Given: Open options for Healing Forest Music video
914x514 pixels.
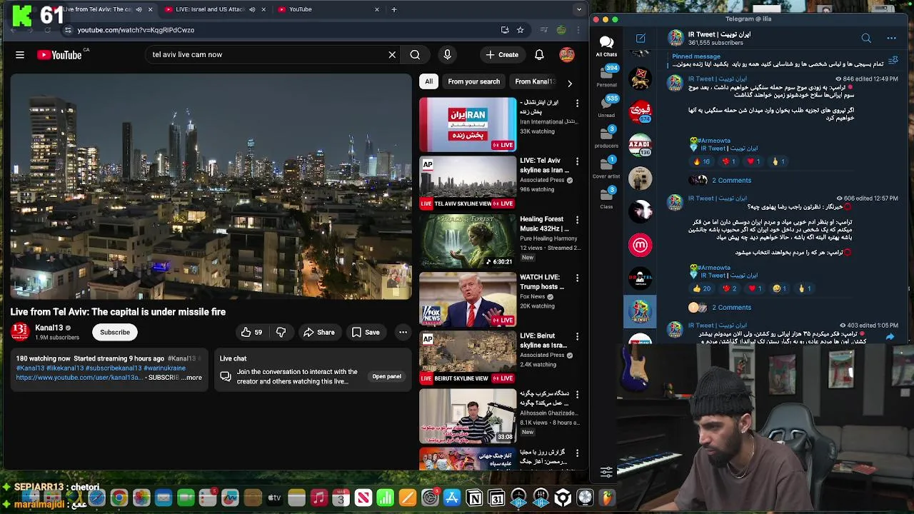Looking at the screenshot, I should tap(577, 220).
